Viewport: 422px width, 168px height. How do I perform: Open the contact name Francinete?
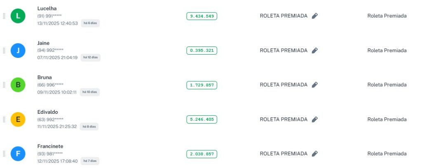pos(50,146)
